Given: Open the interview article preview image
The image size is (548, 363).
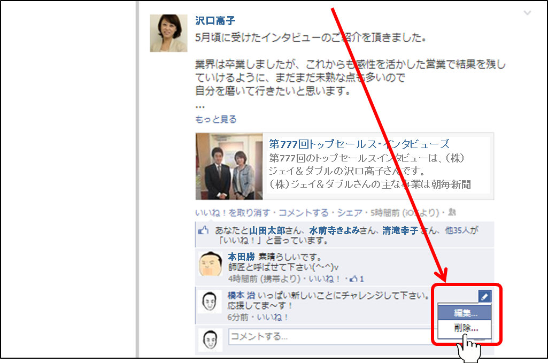Looking at the screenshot, I should point(229,166).
